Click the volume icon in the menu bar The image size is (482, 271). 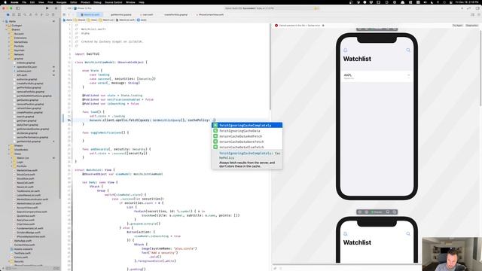pos(425,2)
